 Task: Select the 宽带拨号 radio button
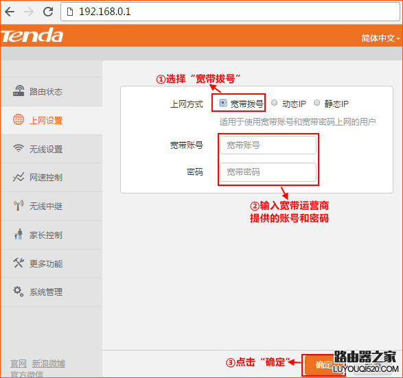(x=223, y=103)
